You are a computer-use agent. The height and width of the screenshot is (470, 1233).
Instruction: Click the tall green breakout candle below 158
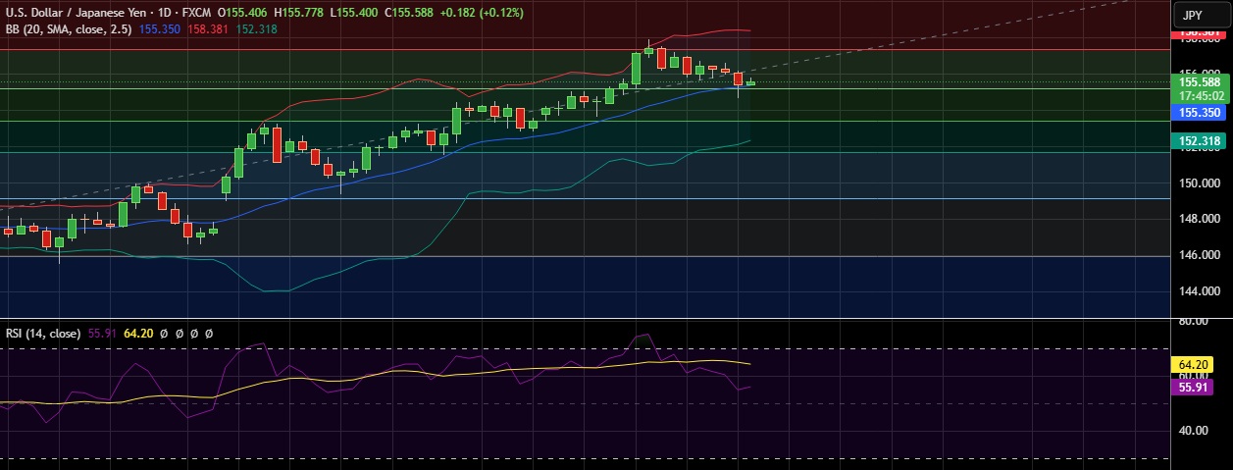[x=637, y=68]
